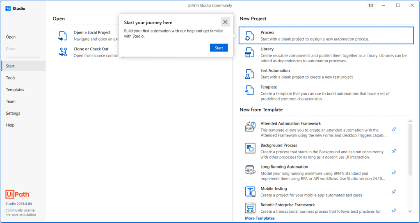420x223 pixels.
Task: Click the Mobile Testing template icon
Action: point(250,192)
